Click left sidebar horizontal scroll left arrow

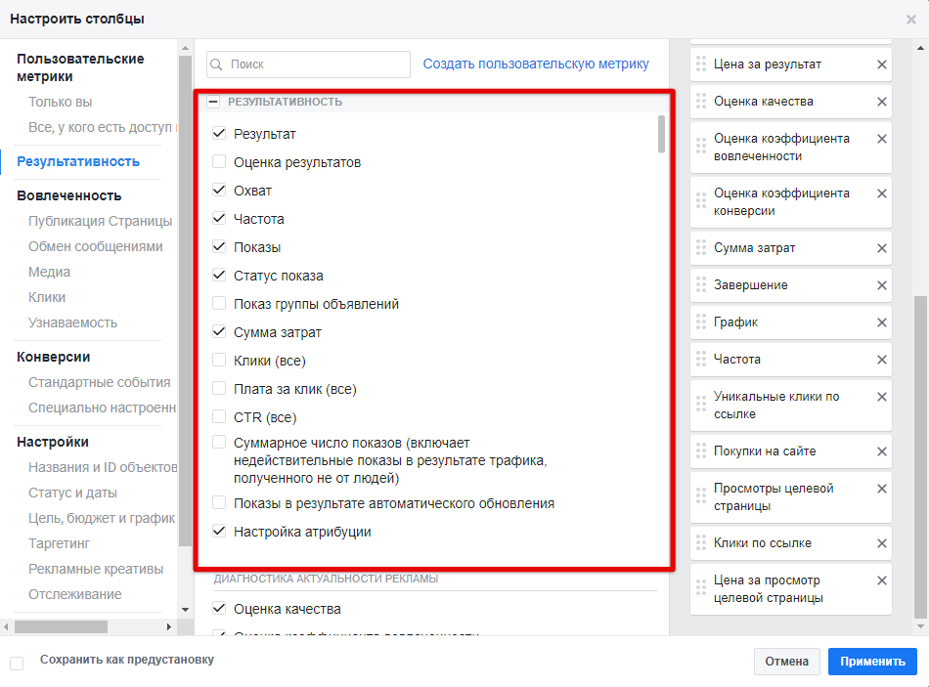click(7, 626)
